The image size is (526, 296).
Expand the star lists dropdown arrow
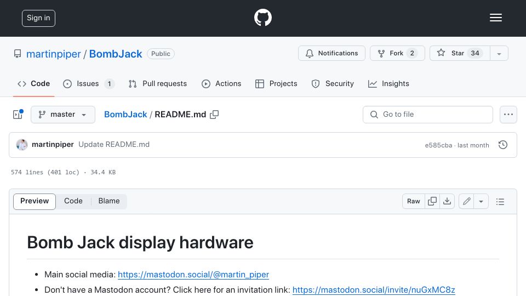pos(499,53)
